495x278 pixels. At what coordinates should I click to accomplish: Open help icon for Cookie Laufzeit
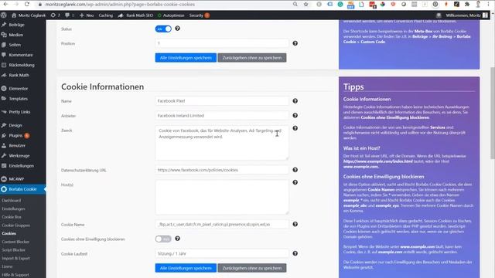[295, 253]
